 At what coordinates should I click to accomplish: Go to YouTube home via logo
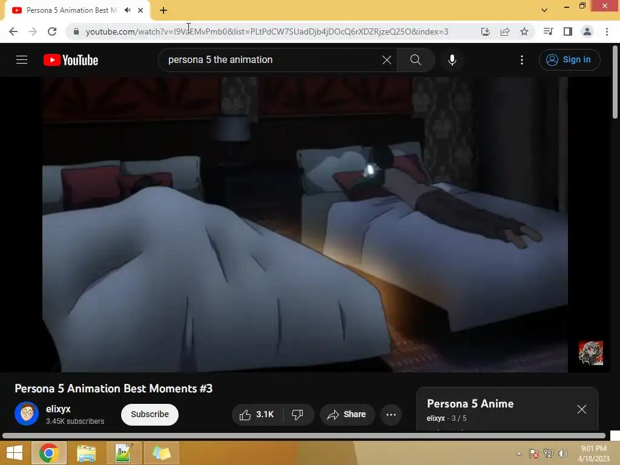coord(71,60)
